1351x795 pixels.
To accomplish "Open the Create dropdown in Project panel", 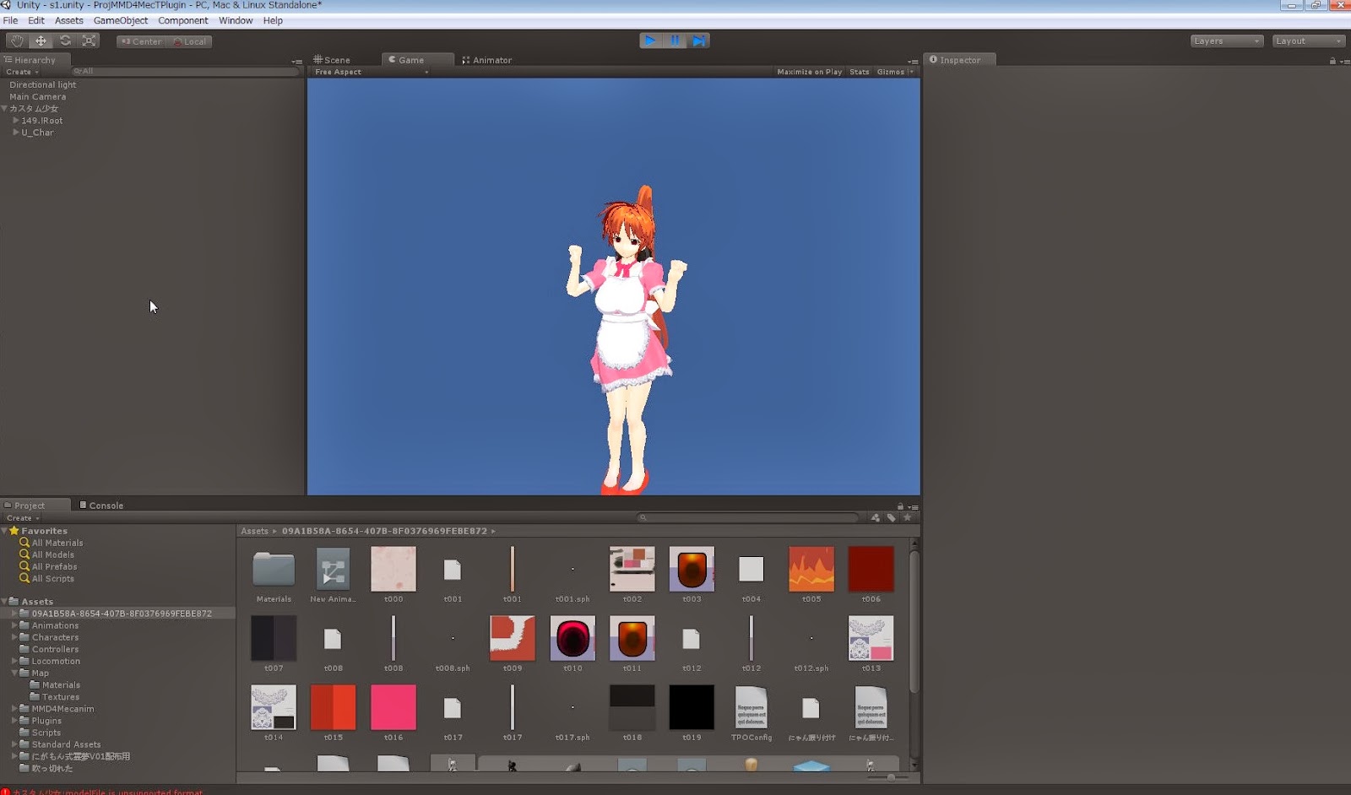I will coord(23,518).
